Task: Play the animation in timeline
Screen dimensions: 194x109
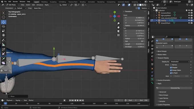Action: 78,100
